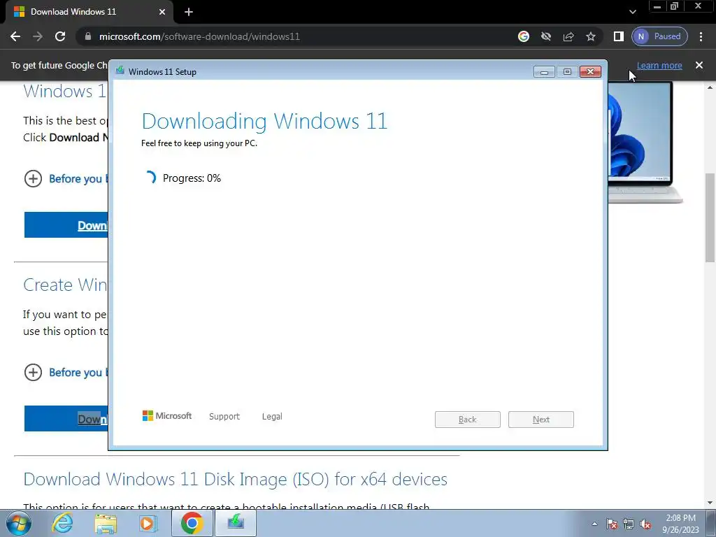Image resolution: width=716 pixels, height=537 pixels.
Task: Click the Progress: 0% text
Action: [192, 178]
